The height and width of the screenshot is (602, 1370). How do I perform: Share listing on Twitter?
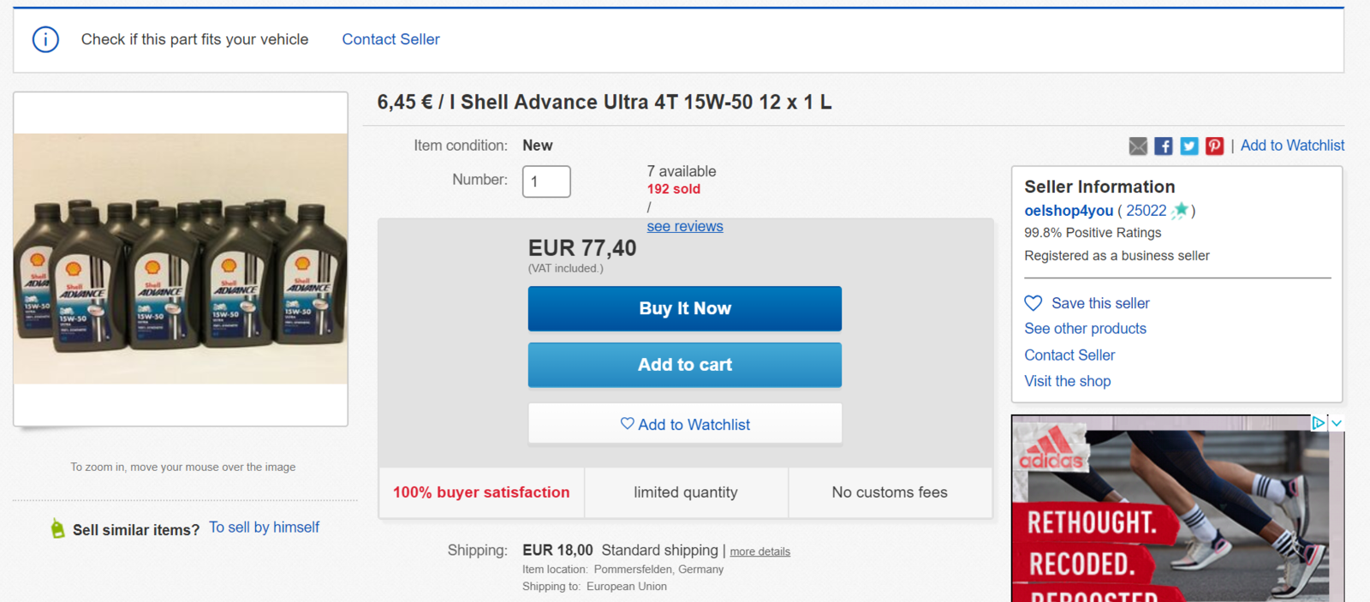1188,146
